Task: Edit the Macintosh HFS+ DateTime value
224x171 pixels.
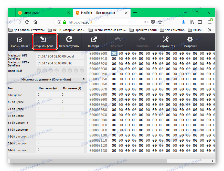Action: pos(60,63)
